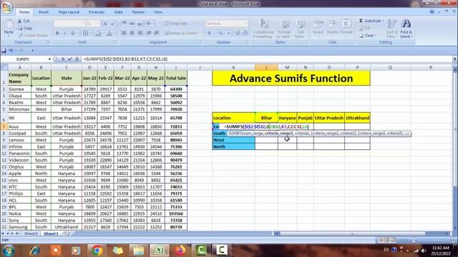Click the Decrease Indent icon
The height and width of the screenshot is (257, 458).
(149, 34)
